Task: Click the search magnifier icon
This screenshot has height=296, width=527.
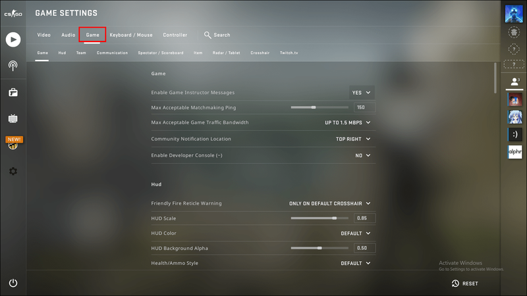Action: [x=208, y=35]
